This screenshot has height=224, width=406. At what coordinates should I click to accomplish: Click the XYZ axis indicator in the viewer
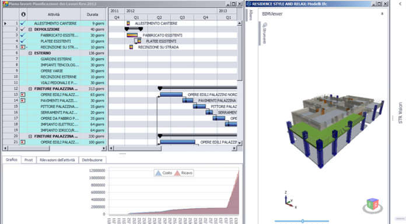pos(289,200)
